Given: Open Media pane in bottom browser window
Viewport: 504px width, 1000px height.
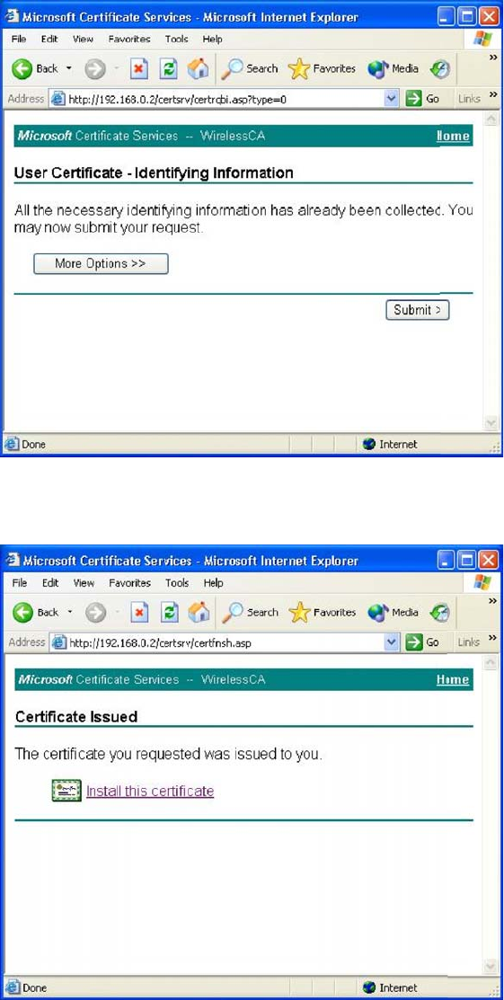Looking at the screenshot, I should [393, 613].
